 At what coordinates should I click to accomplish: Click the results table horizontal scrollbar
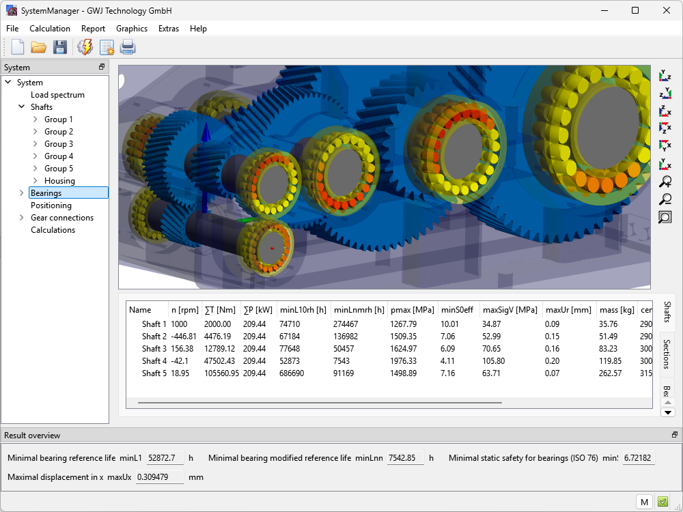(319, 403)
